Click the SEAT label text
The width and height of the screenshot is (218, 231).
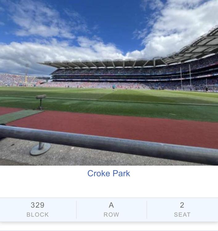point(182,215)
